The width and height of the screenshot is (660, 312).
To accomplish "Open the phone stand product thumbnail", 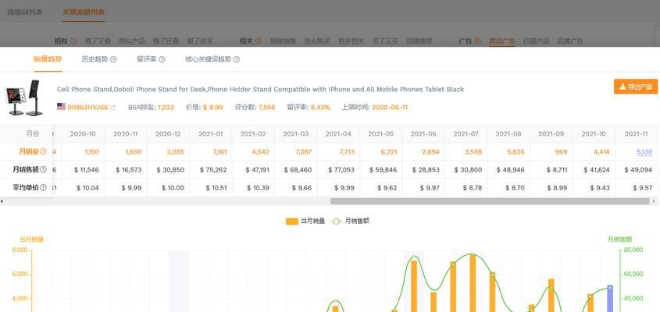I will [22, 97].
